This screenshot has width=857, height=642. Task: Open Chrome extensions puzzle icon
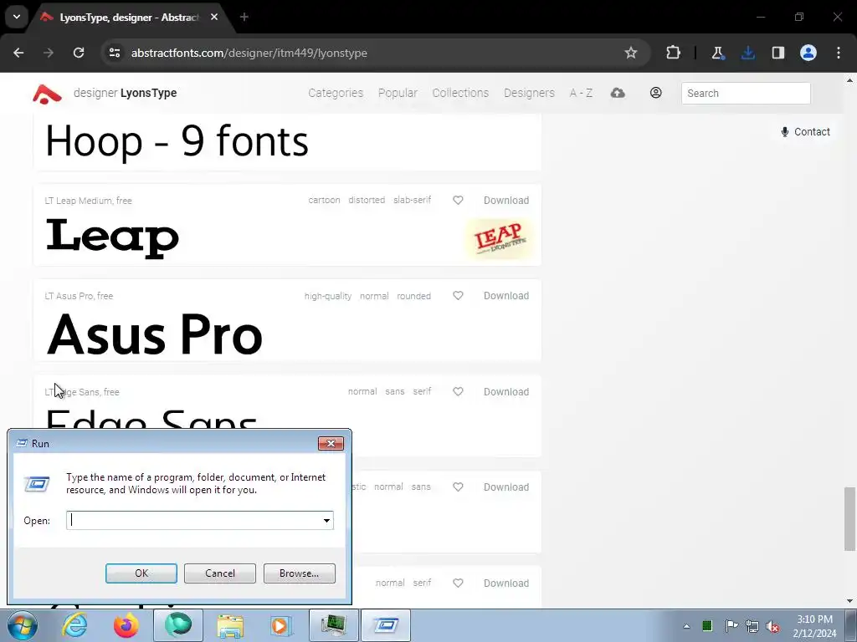click(674, 53)
